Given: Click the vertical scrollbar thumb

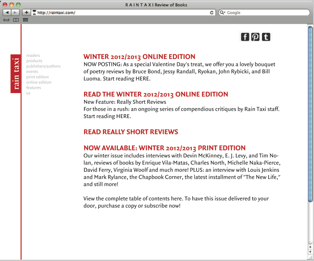Looking at the screenshot, I should 310,114.
